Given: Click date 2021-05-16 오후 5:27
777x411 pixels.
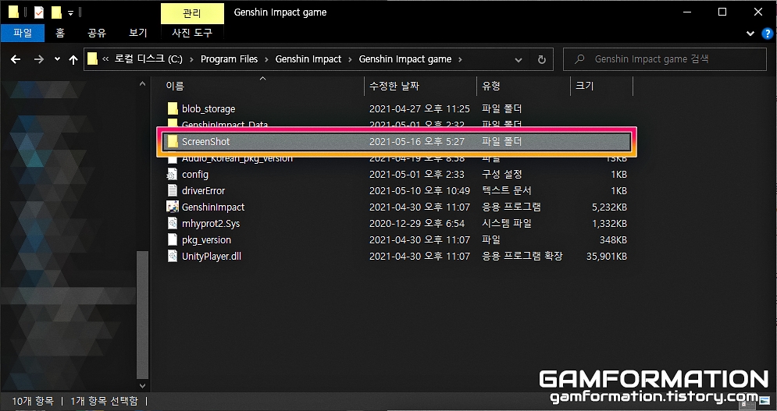Looking at the screenshot, I should click(417, 142).
